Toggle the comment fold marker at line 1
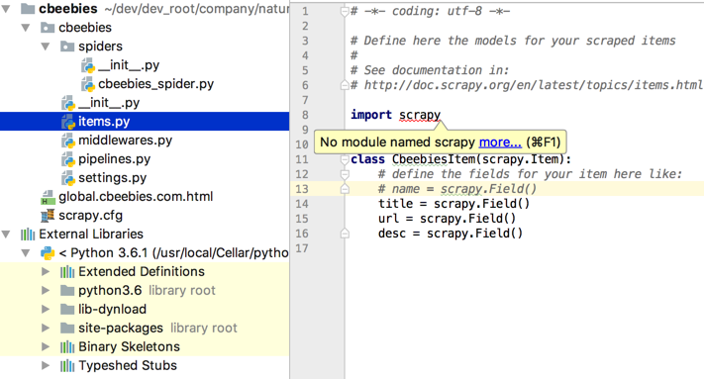The height and width of the screenshot is (379, 704). (x=345, y=11)
